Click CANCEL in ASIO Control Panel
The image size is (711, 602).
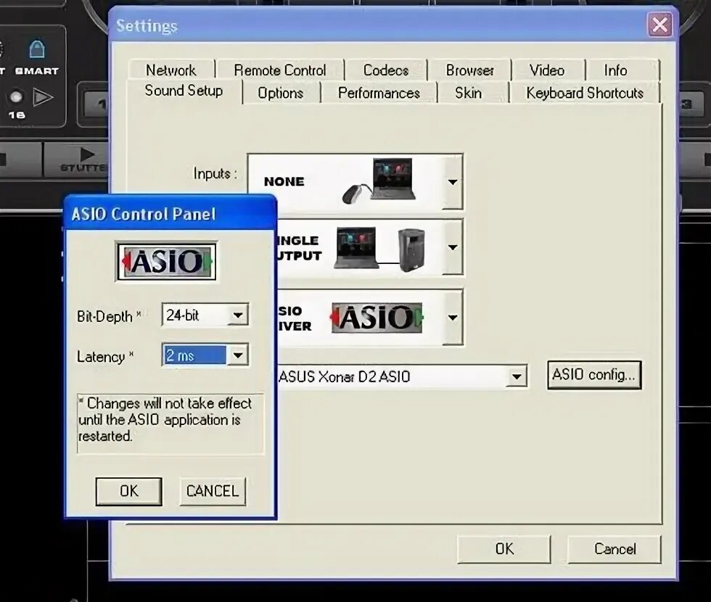coord(213,491)
